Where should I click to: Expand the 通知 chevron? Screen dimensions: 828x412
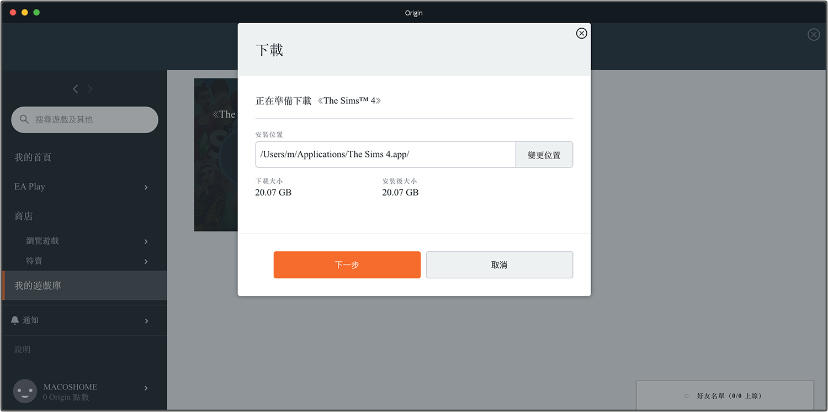[x=146, y=321]
